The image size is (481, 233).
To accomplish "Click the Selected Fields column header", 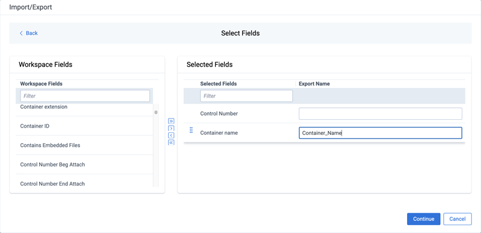I will [x=218, y=84].
